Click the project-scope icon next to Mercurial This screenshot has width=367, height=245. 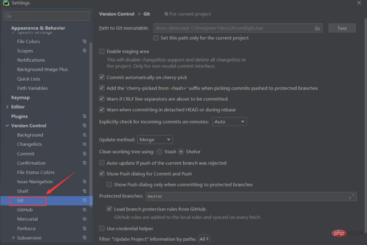[x=85, y=219]
